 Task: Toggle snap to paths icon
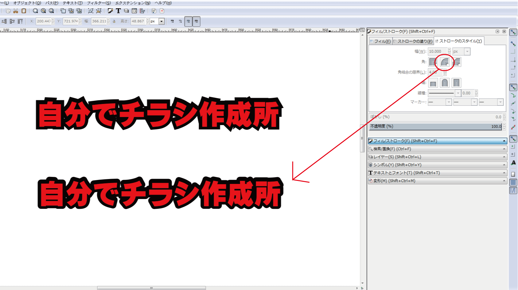(513, 95)
